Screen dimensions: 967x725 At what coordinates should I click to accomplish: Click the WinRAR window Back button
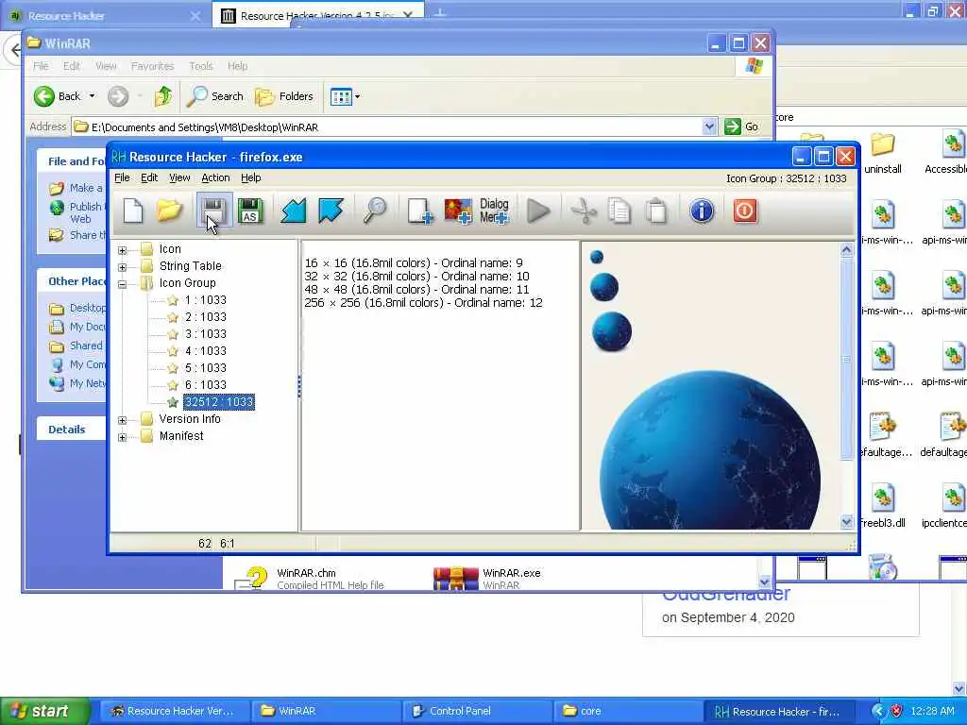point(57,96)
